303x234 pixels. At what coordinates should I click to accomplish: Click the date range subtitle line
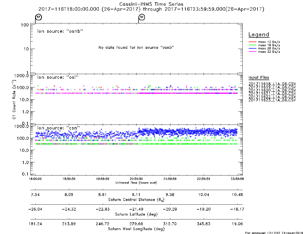[x=151, y=9]
